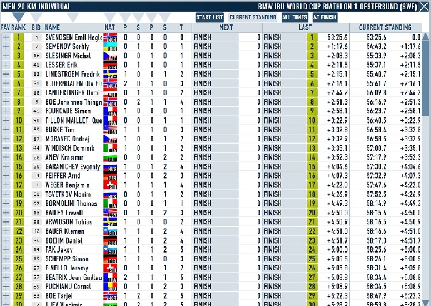Screen dimensions: 431x306
Task: Sort by first standing shooting triangle
Action: 138,17
